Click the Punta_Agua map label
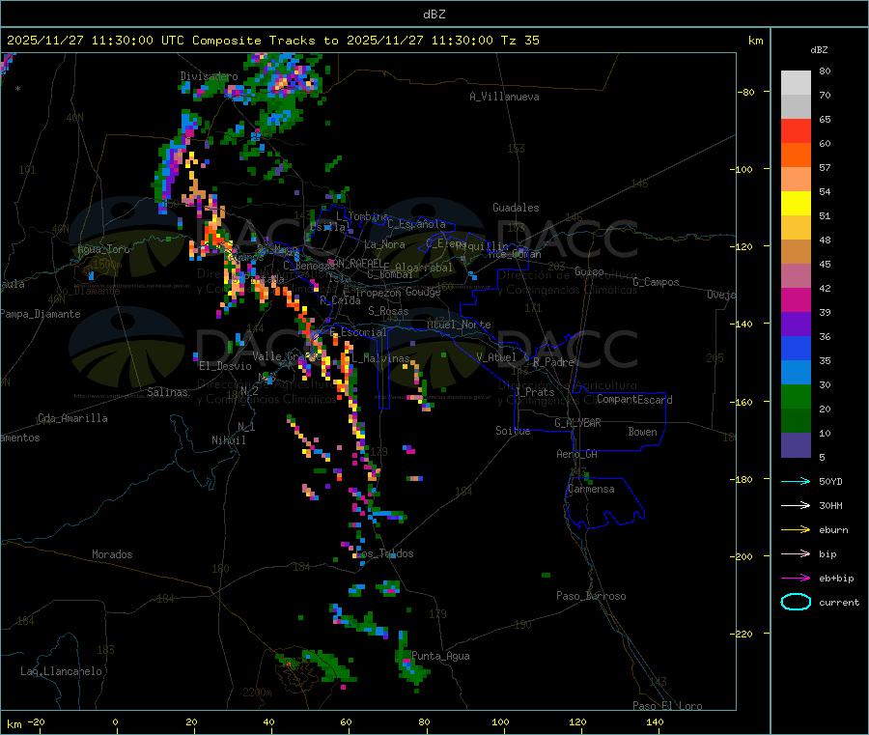Screen dimensions: 869x735 [440, 657]
